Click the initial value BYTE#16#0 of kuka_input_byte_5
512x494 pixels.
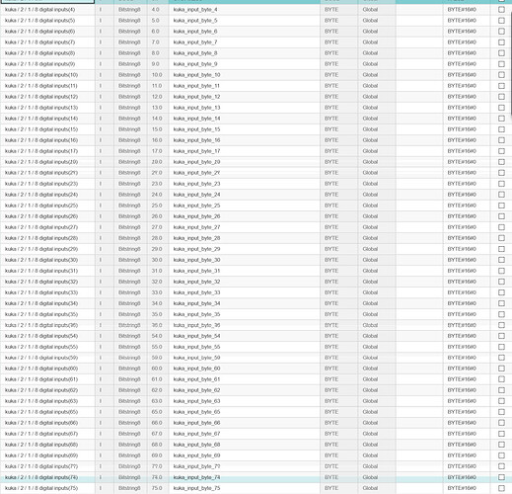pyautogui.click(x=462, y=21)
